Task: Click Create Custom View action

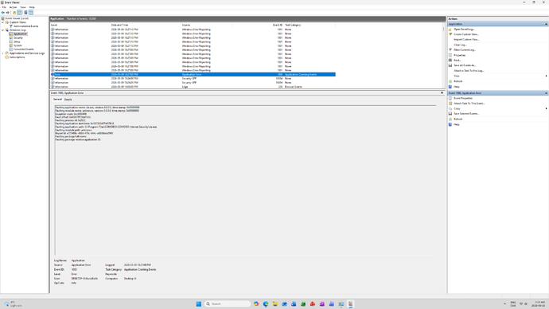Action: click(x=466, y=34)
